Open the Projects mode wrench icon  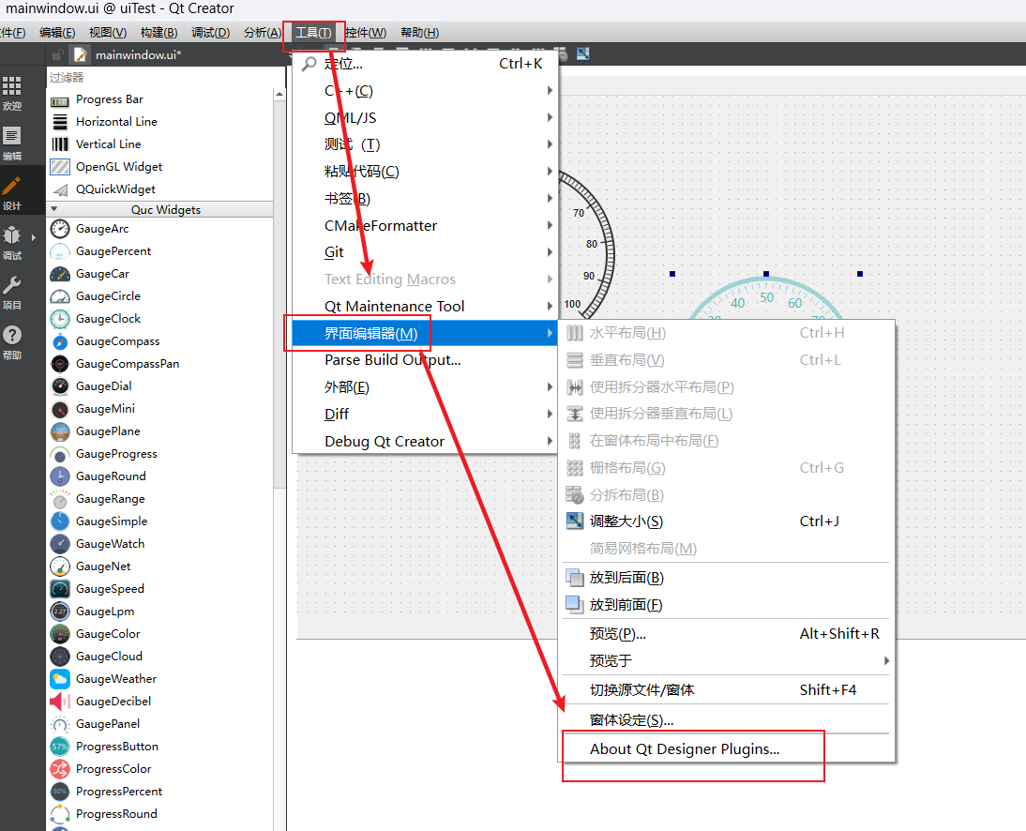tap(11, 290)
